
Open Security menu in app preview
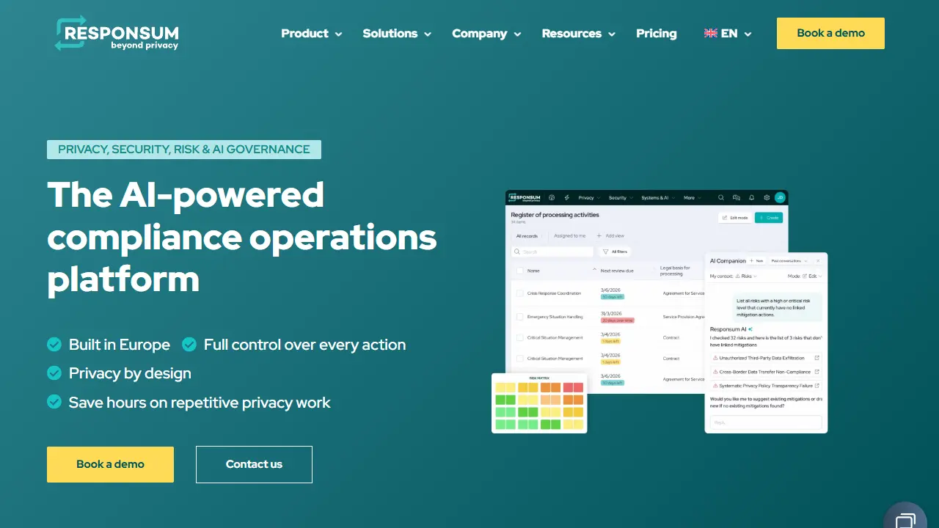pyautogui.click(x=621, y=197)
